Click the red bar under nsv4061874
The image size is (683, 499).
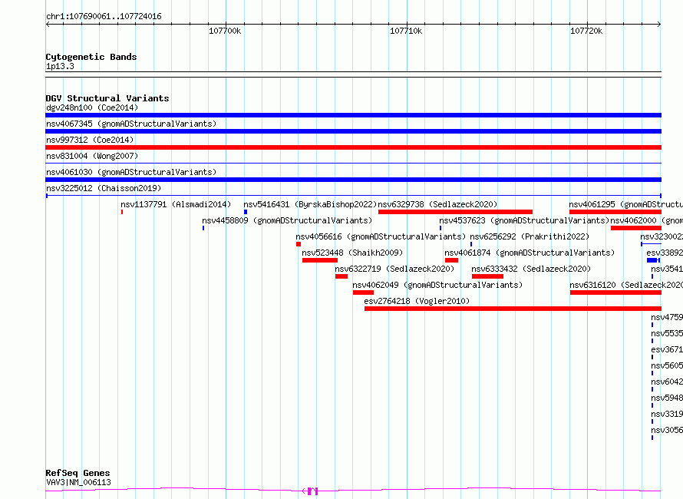(x=451, y=260)
